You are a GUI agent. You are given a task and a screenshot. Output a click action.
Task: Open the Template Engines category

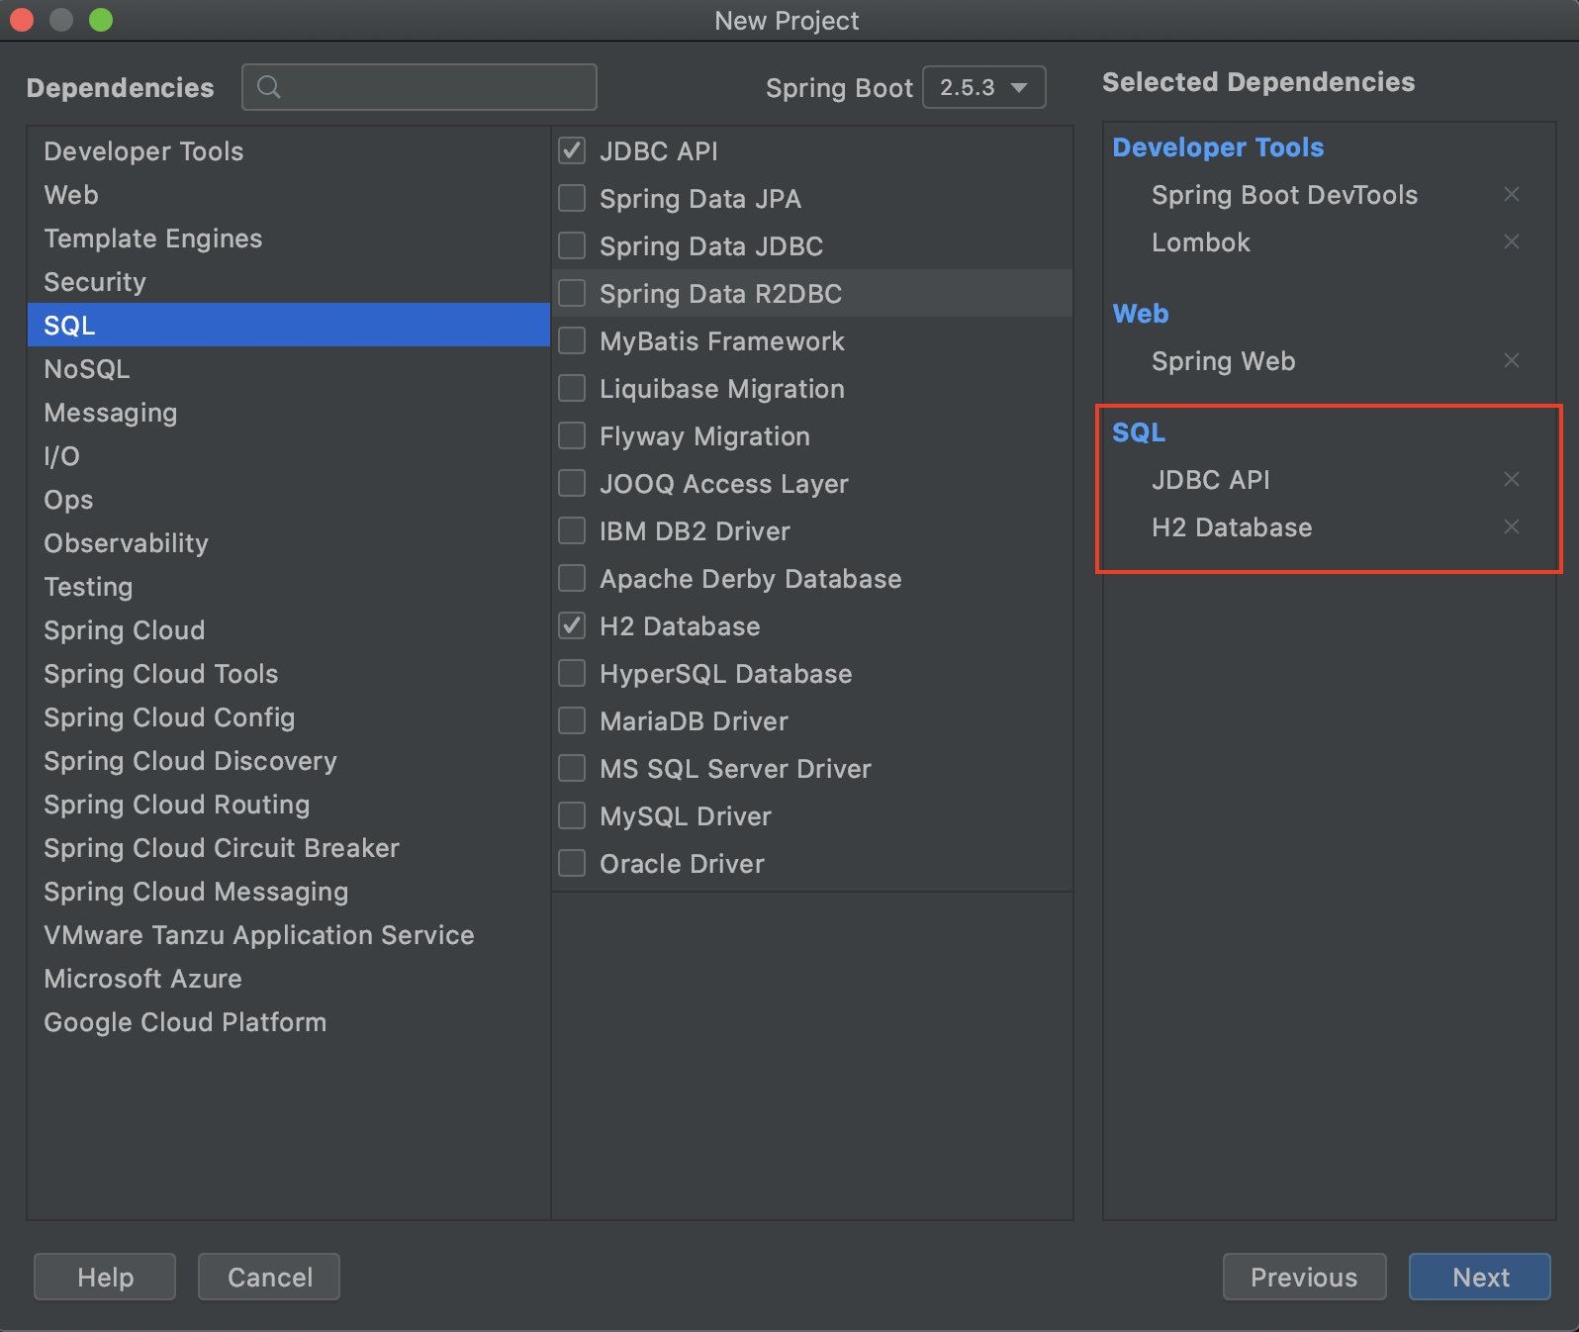pos(288,238)
